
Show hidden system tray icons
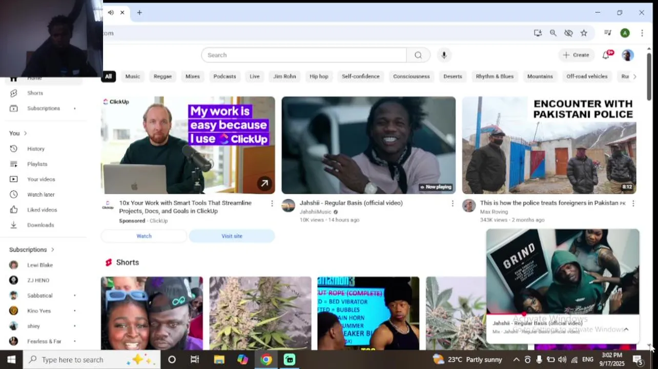[516, 360]
